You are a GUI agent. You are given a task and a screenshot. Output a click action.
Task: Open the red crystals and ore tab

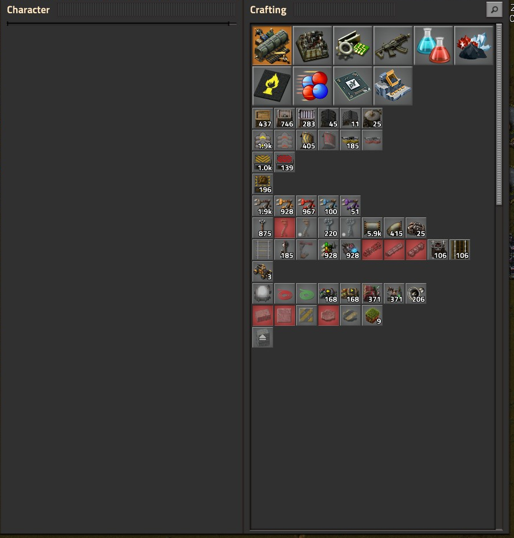coord(474,46)
